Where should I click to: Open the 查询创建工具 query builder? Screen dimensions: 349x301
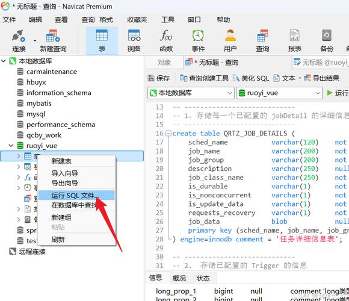[x=204, y=78]
